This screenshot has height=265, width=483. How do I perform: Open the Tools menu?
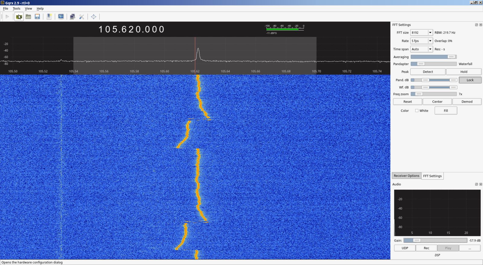pyautogui.click(x=16, y=8)
